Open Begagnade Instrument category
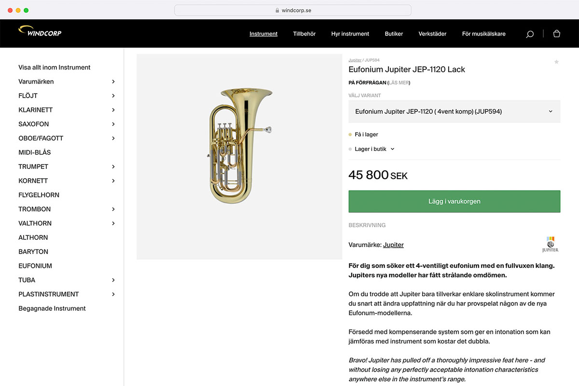 point(52,308)
